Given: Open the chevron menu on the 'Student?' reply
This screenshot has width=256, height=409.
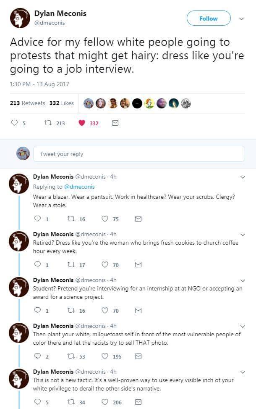Looking at the screenshot, I should coord(243,280).
